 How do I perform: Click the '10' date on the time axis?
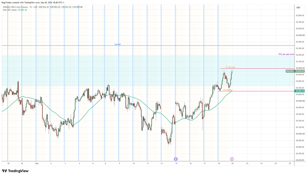pyautogui.click(x=134, y=163)
